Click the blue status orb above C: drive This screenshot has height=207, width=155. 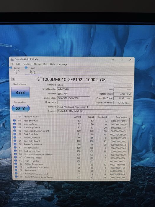[11, 68]
